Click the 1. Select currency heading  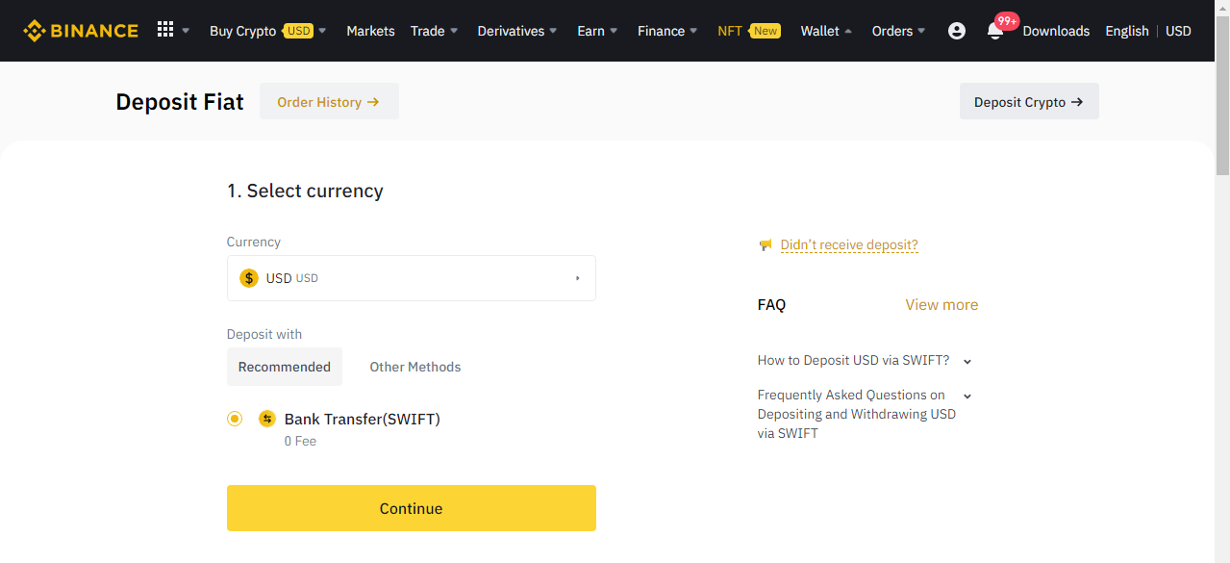[305, 191]
